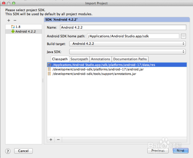The width and height of the screenshot is (193, 158).
Task: Click the Cancel button
Action: [x=24, y=151]
